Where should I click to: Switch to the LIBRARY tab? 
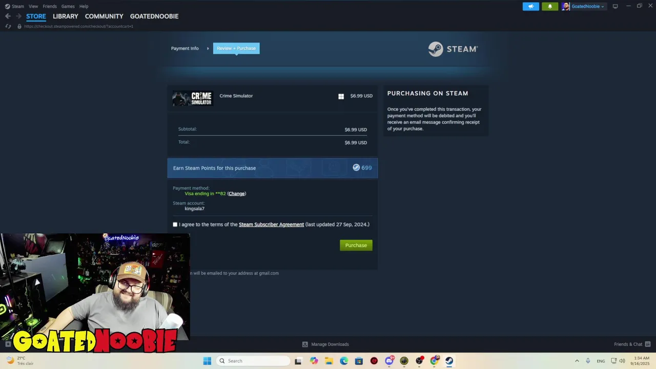(66, 16)
